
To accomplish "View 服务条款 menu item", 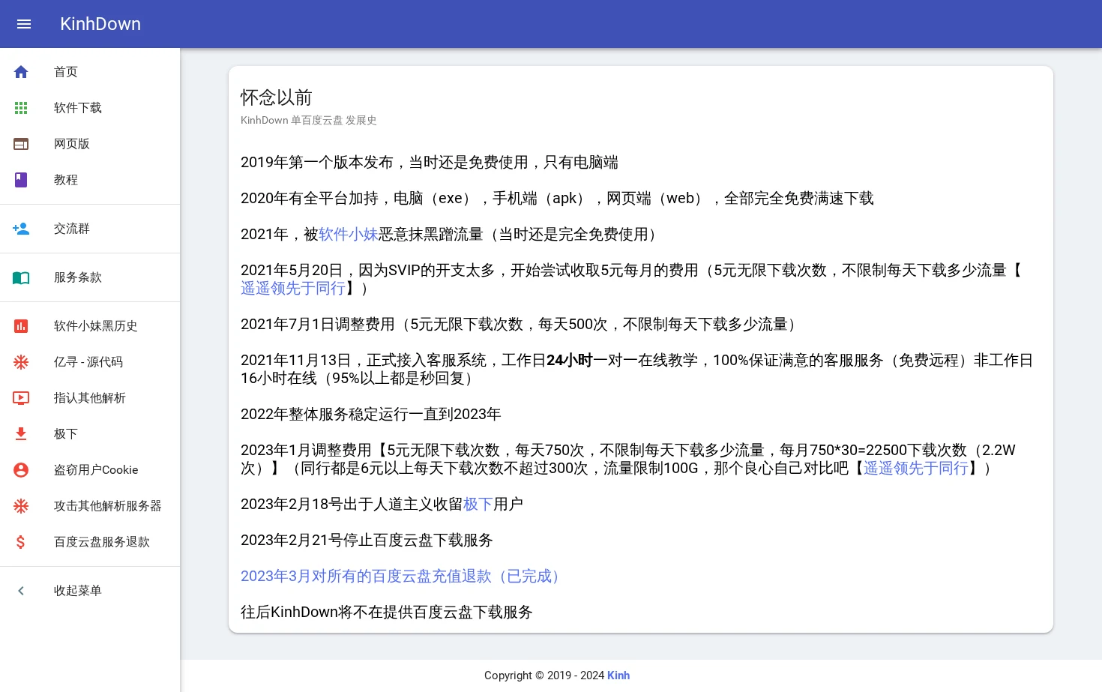I will click(90, 277).
